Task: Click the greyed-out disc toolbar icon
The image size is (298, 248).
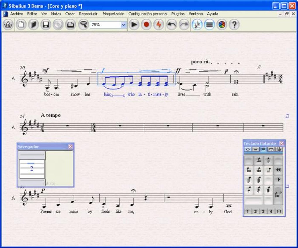Action: (58, 25)
